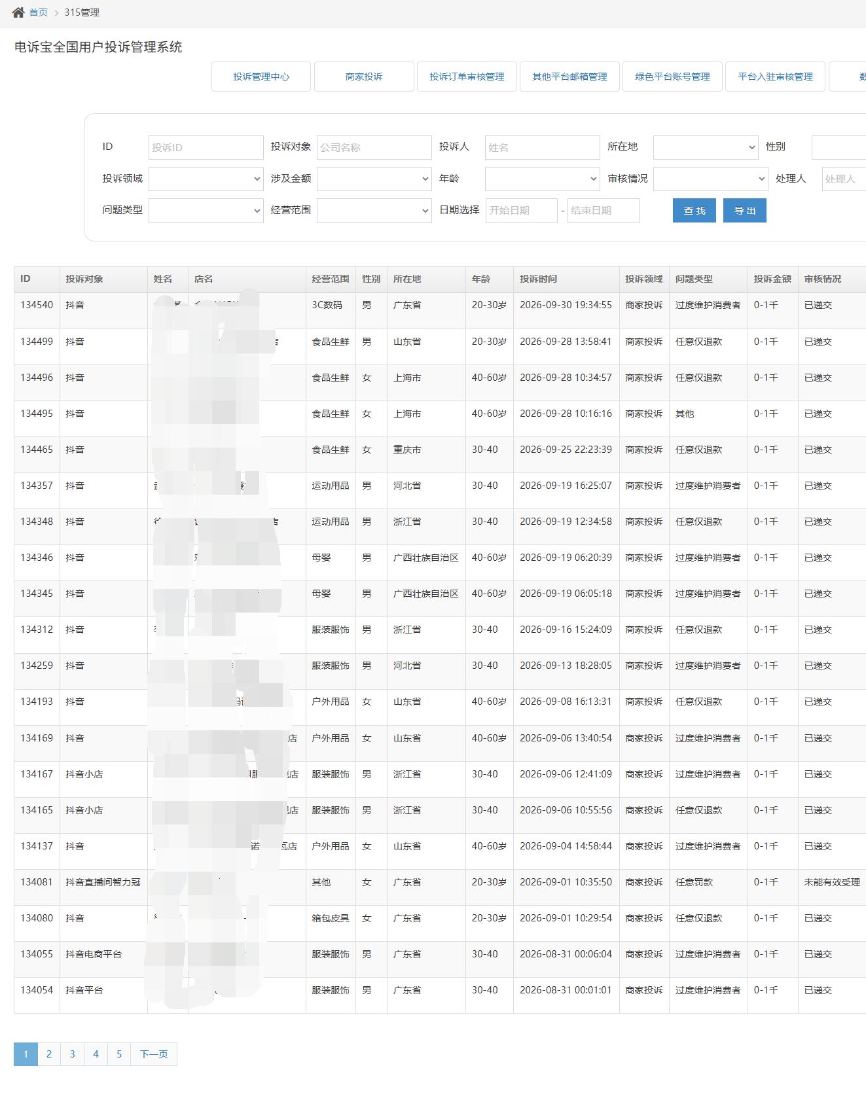This screenshot has width=866, height=1104.
Task: Expand the 经营范围 dropdown
Action: pyautogui.click(x=374, y=210)
